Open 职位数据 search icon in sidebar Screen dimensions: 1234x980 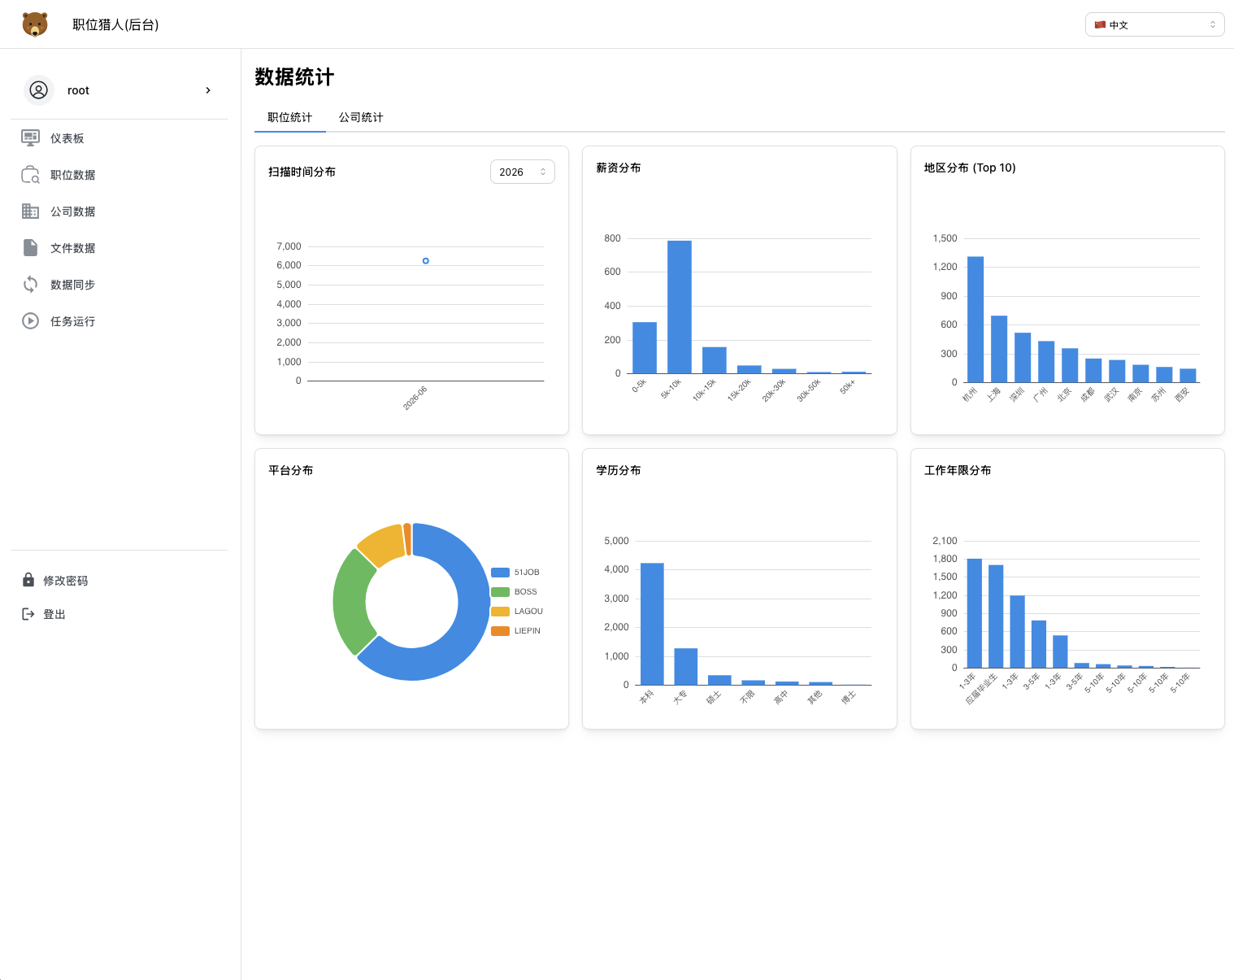pos(30,175)
